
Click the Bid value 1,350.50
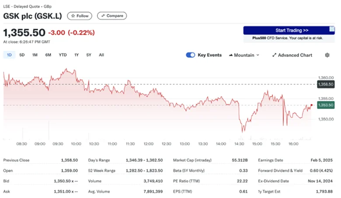66,181
